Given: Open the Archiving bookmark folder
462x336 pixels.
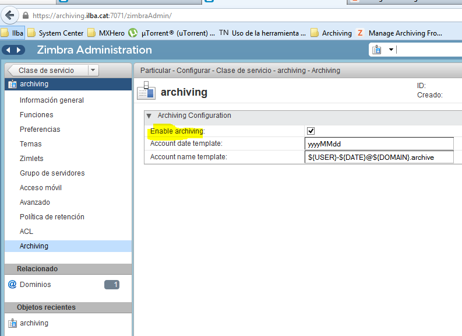Looking at the screenshot, I should point(331,33).
